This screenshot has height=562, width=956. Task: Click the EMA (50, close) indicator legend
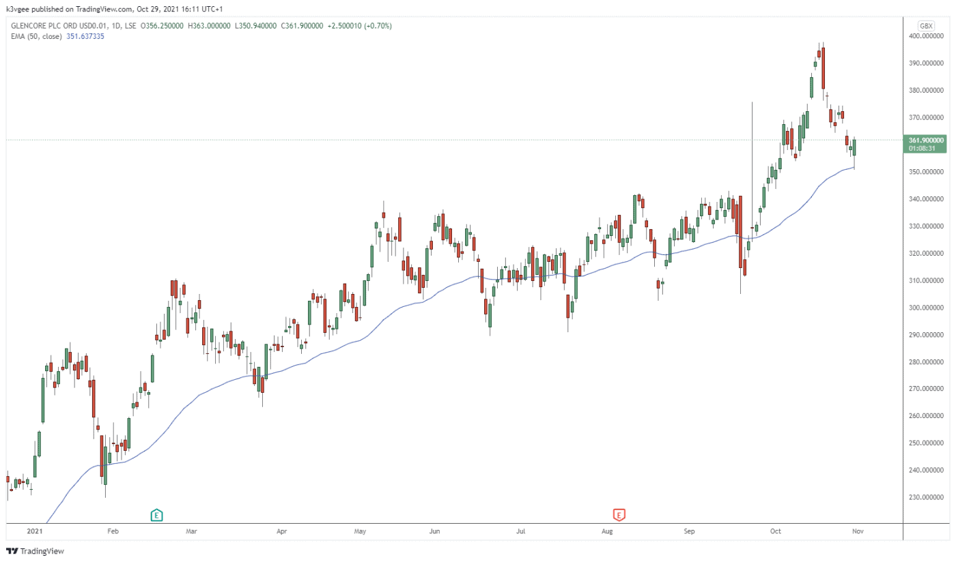pos(37,35)
